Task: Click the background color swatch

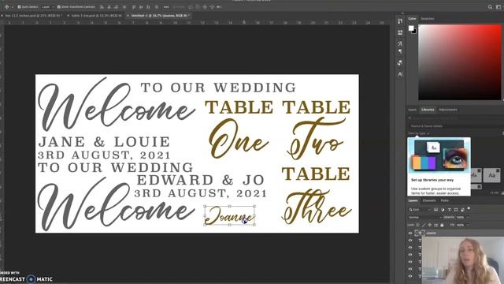Action: [414, 32]
